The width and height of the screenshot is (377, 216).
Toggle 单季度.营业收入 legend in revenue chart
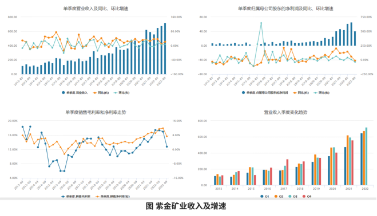pyautogui.click(x=75, y=93)
